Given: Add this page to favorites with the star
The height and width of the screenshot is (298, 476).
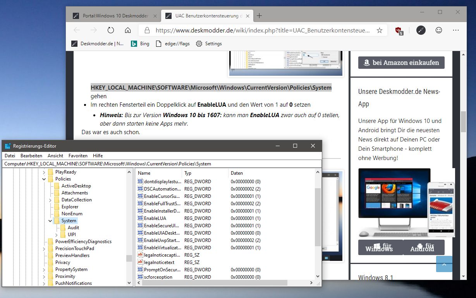Looking at the screenshot, I should pos(380,30).
